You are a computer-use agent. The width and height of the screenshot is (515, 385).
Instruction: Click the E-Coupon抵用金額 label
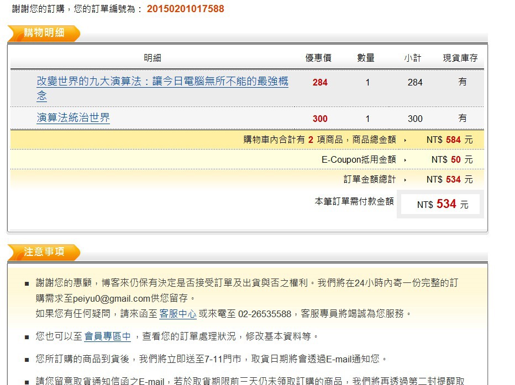[x=359, y=160]
